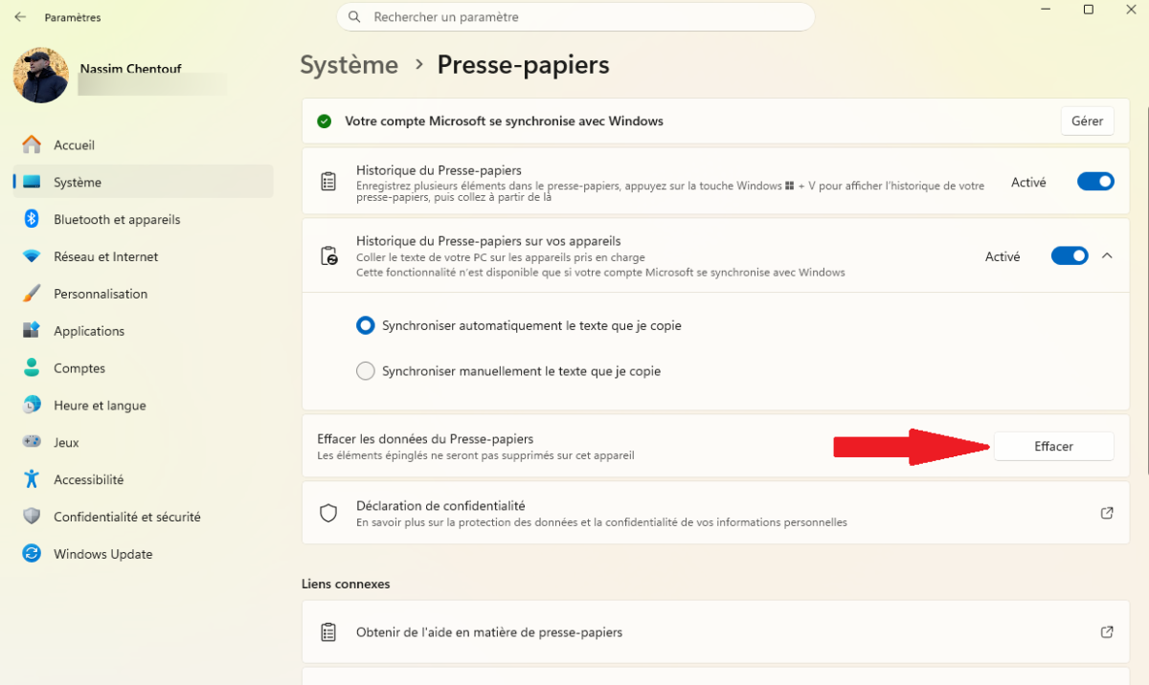Click the Système breadcrumb link
The image size is (1149, 685).
coord(349,65)
